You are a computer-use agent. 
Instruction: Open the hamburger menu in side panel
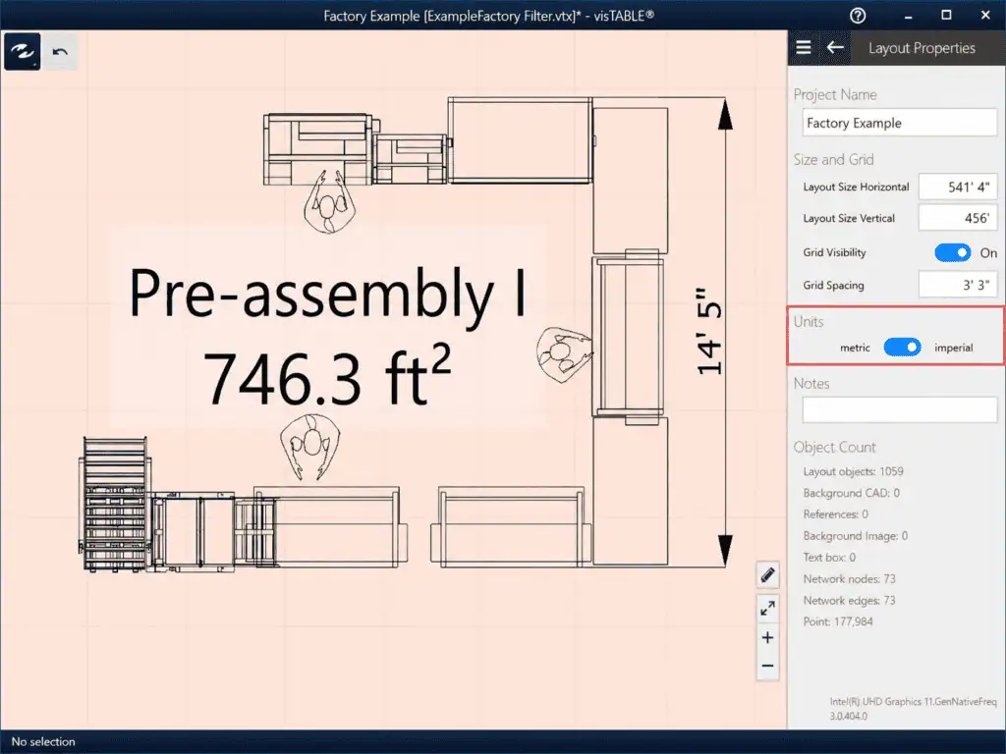point(804,47)
